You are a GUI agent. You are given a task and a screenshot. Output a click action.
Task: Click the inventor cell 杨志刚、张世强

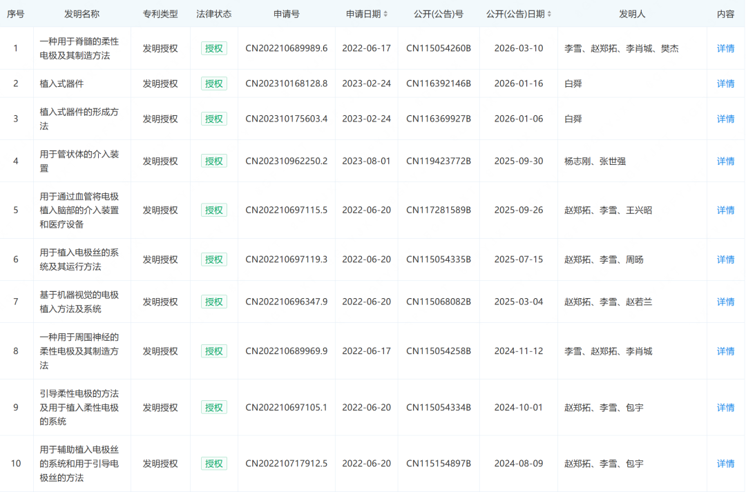pyautogui.click(x=595, y=161)
